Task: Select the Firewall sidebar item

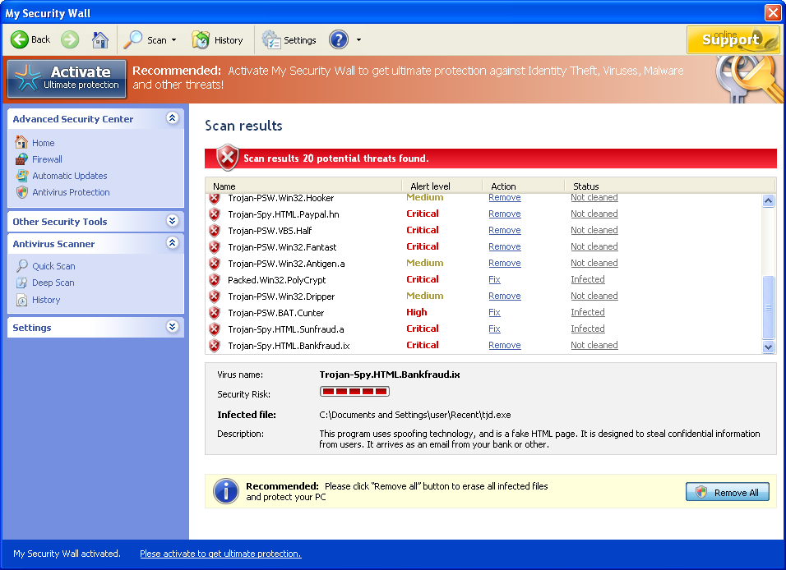Action: [47, 159]
